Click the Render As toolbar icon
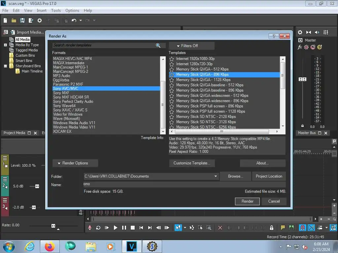 click(x=31, y=20)
